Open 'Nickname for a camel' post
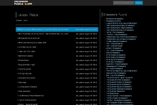Viewport: 157px width, 105px height. [27, 78]
